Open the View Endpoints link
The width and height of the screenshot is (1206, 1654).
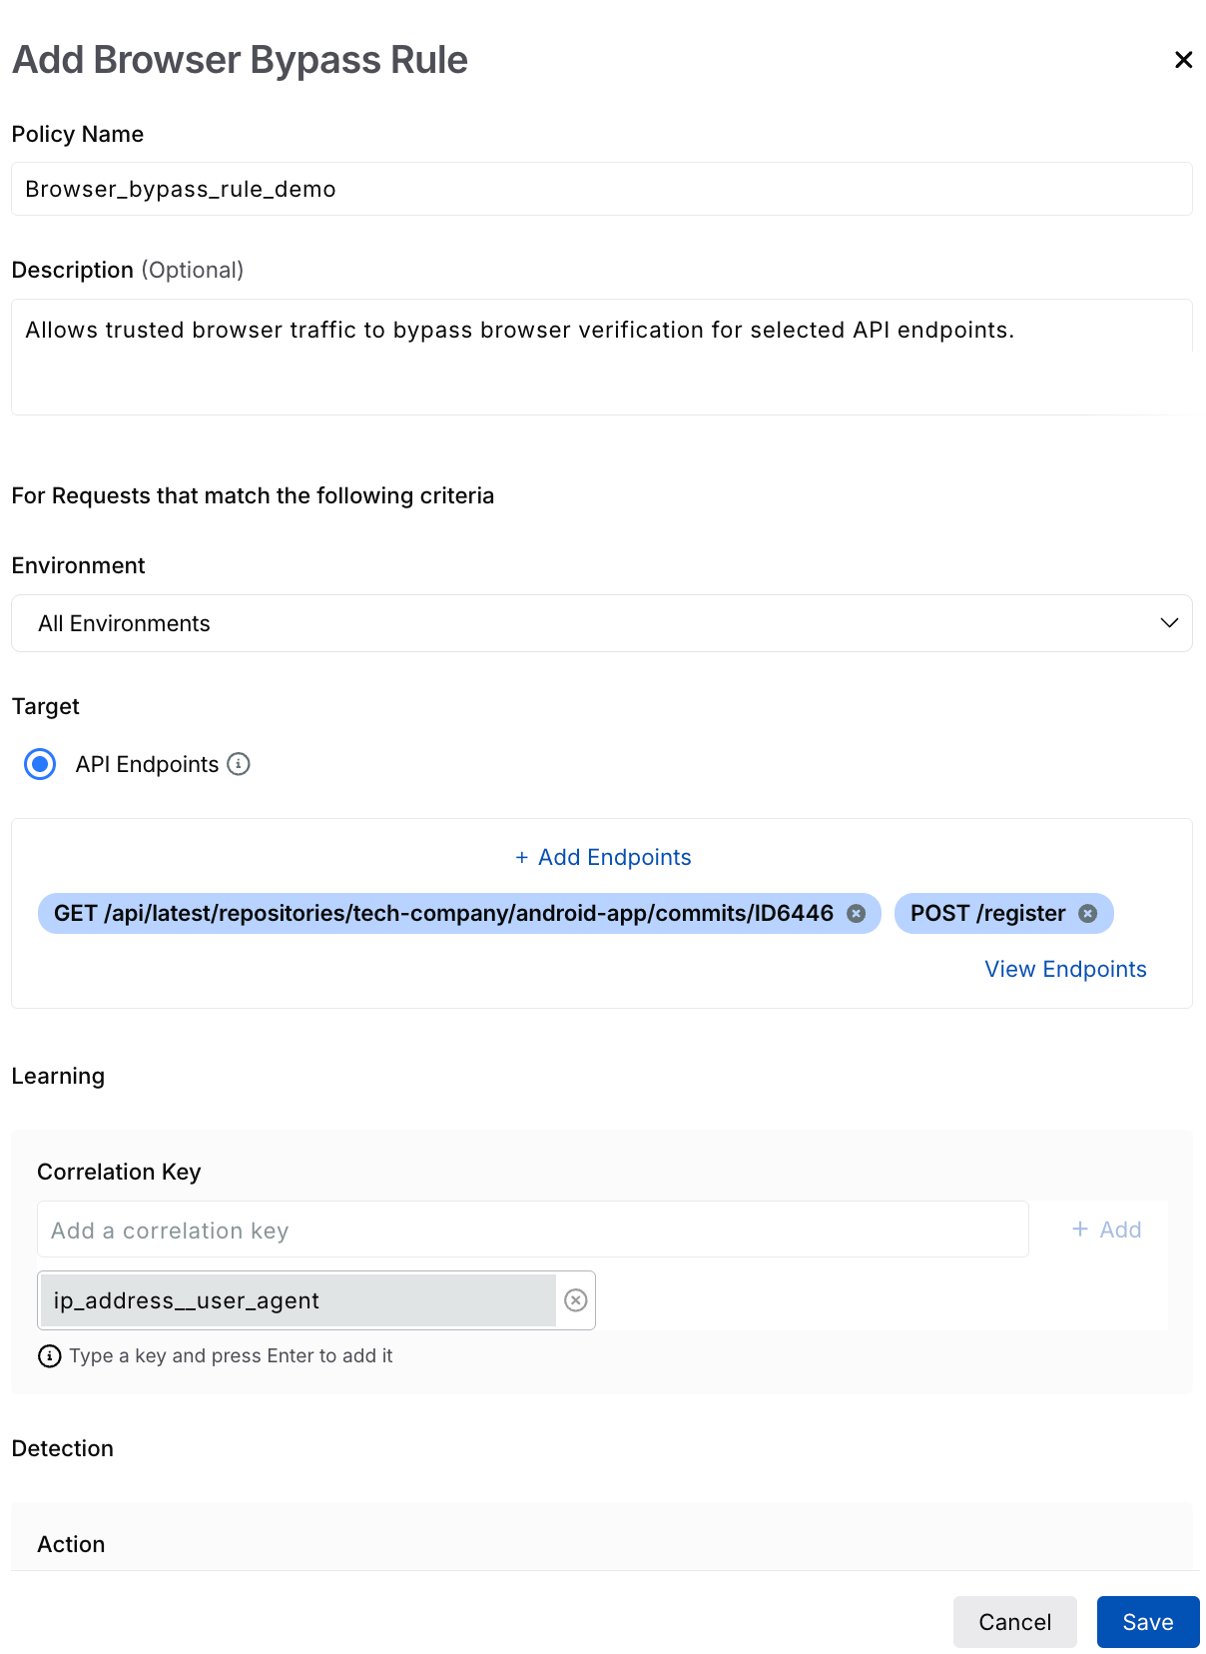coord(1065,969)
